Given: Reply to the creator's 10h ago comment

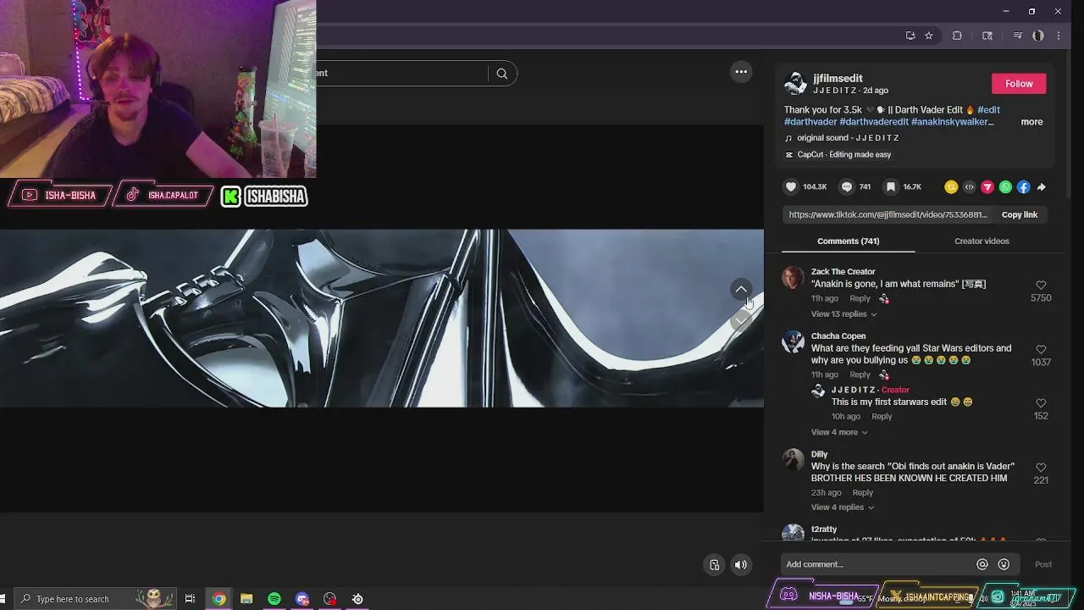Looking at the screenshot, I should click(x=882, y=416).
